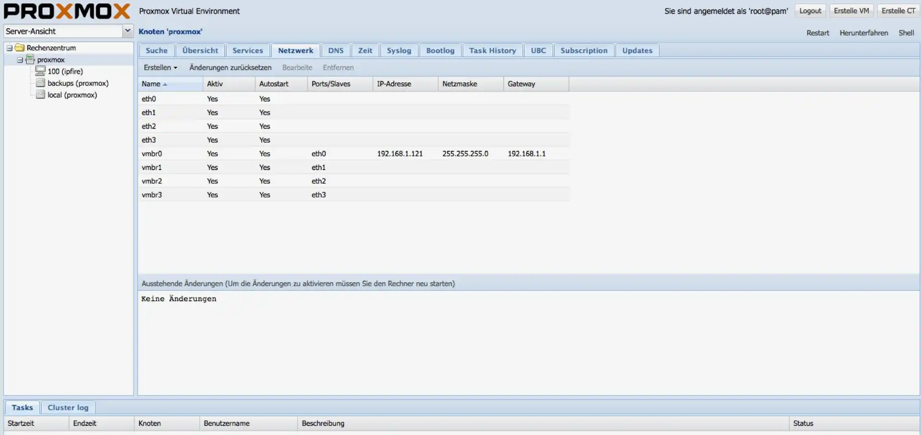921x435 pixels.
Task: Switch to the Cluster log tab
Action: click(68, 407)
